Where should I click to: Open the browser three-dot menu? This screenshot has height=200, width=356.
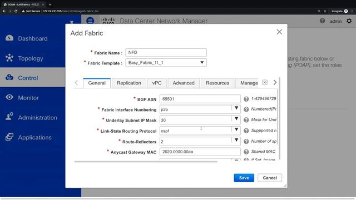352,11
